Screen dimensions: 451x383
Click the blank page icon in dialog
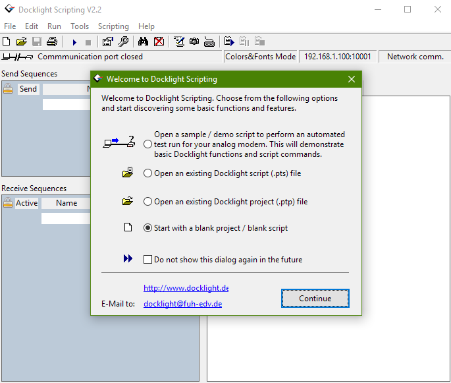(128, 227)
